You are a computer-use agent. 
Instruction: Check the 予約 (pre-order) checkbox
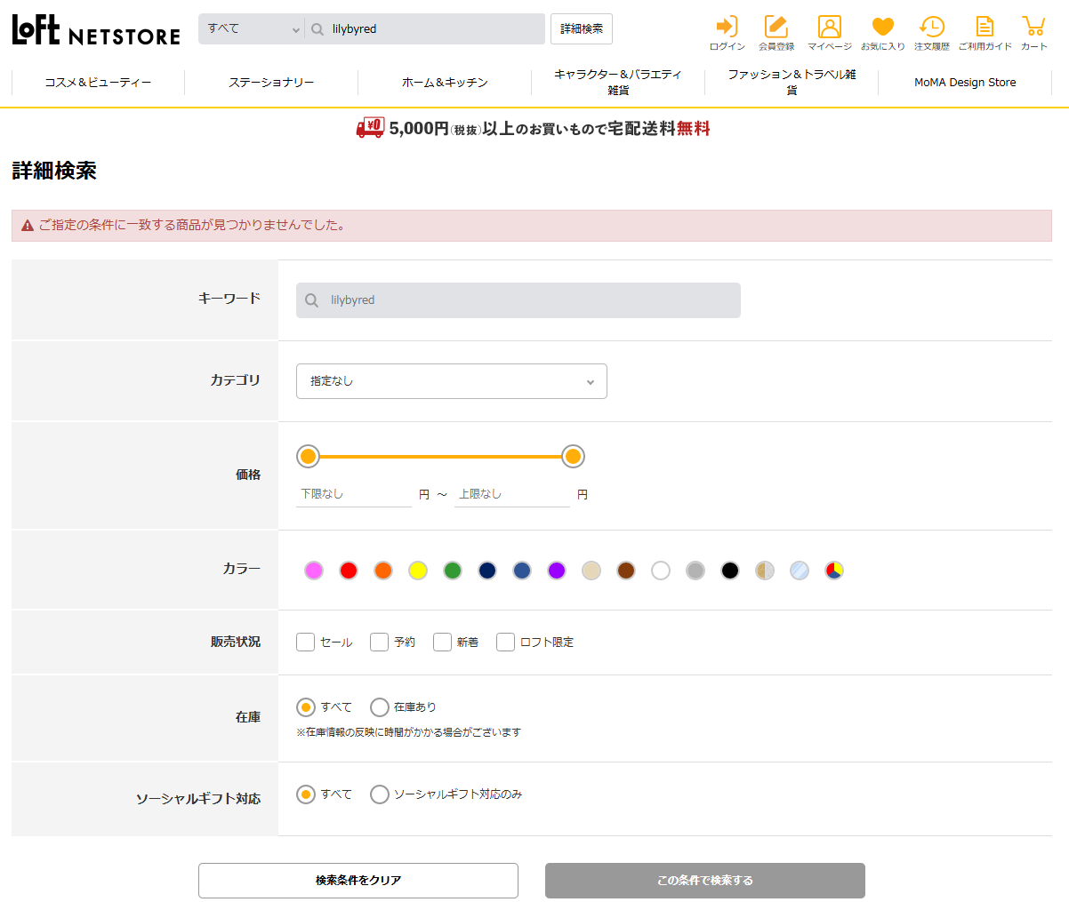point(380,642)
